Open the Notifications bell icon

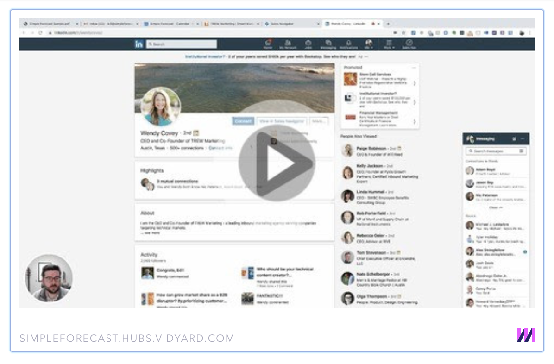pos(348,44)
